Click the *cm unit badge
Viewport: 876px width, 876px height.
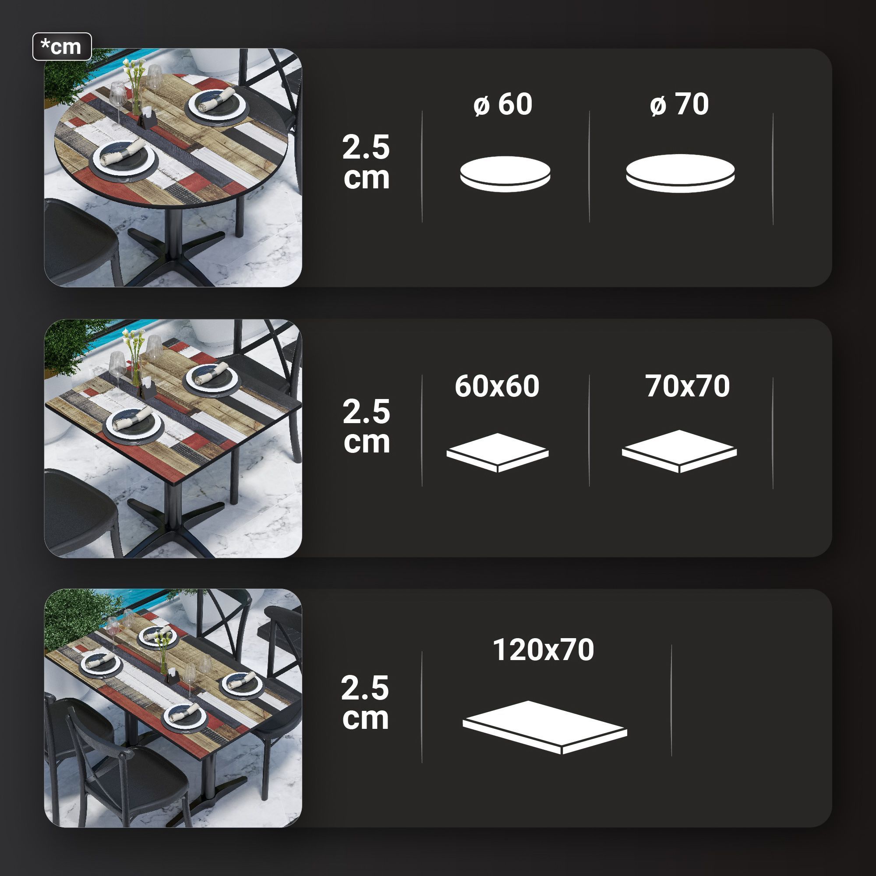62,47
